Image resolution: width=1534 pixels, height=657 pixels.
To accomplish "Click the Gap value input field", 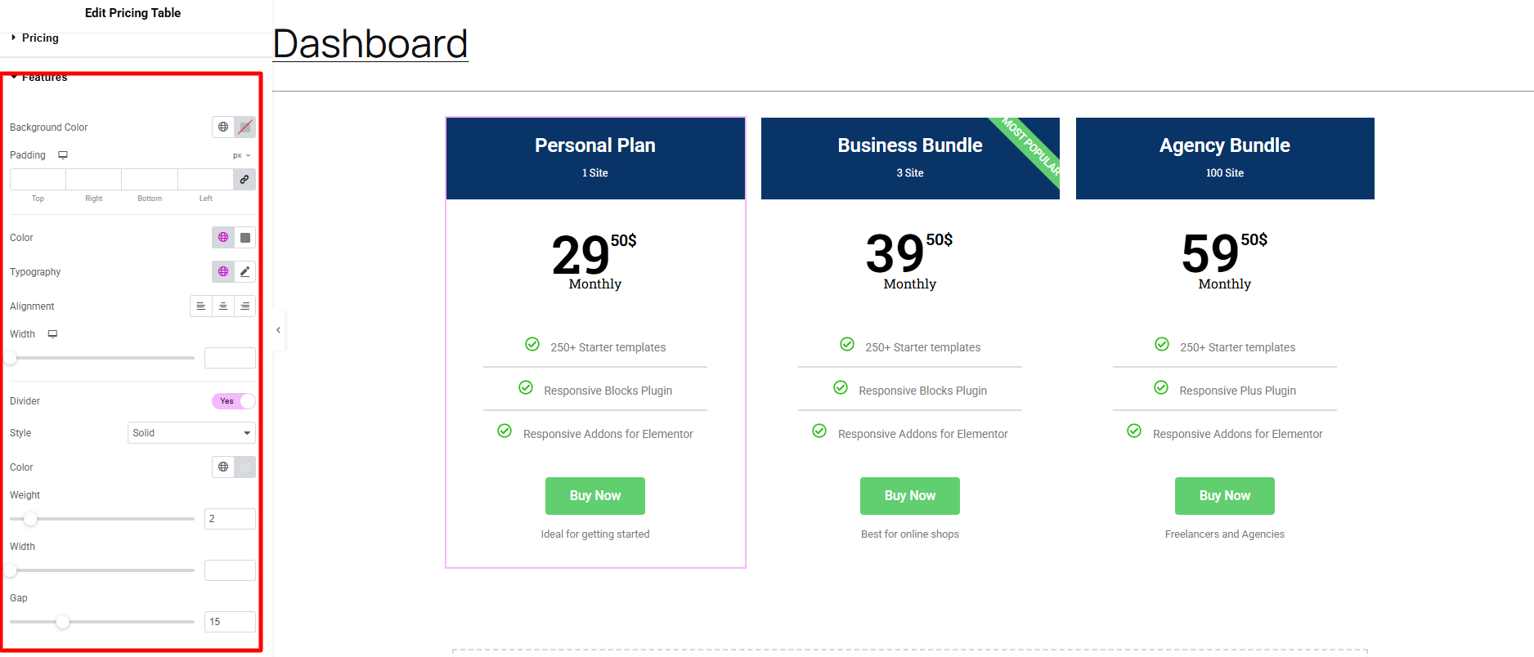I will coord(230,622).
